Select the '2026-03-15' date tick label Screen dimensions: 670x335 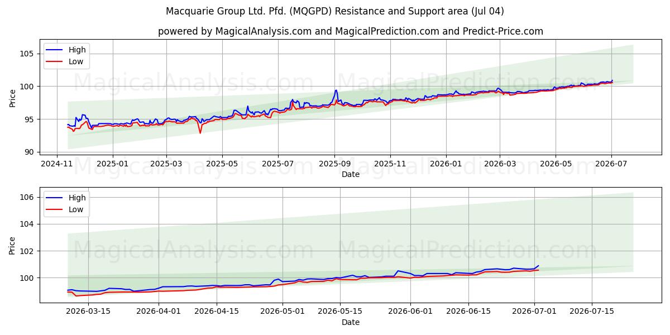89,312
